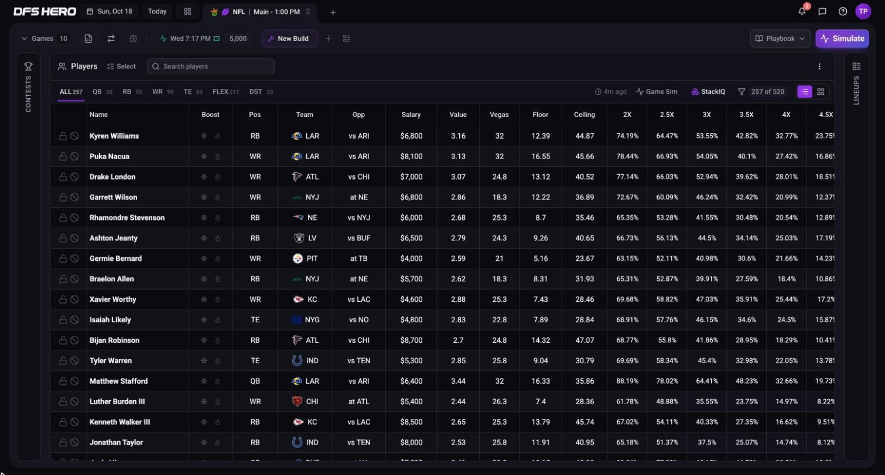The height and width of the screenshot is (475, 885).
Task: Open the player filter funnel icon
Action: [x=742, y=92]
